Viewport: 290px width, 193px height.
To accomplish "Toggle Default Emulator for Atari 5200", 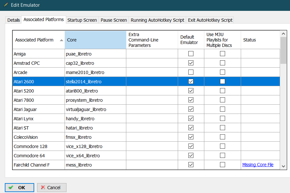I will pyautogui.click(x=191, y=91).
